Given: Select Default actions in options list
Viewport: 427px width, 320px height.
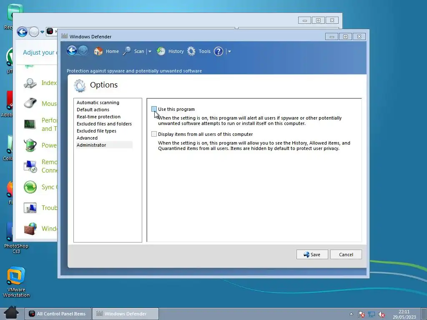Looking at the screenshot, I should tap(93, 110).
